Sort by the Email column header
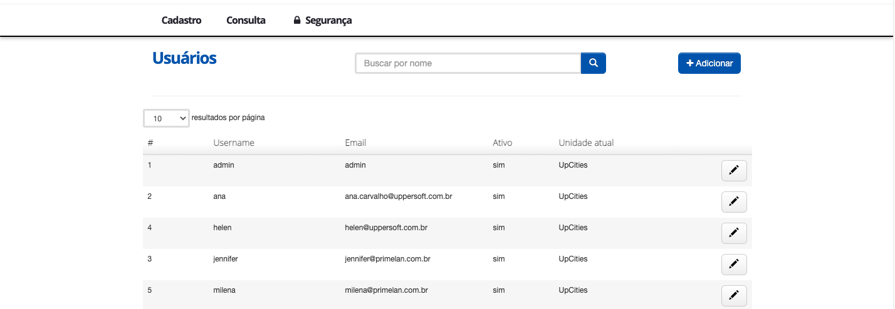Viewport: 895px width, 309px height. click(355, 143)
